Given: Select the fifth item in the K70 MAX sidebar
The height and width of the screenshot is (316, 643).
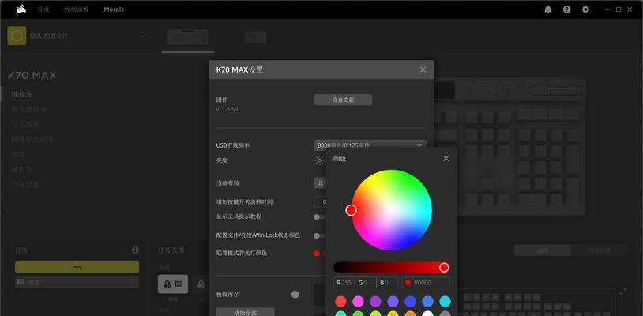Looking at the screenshot, I should tap(18, 155).
